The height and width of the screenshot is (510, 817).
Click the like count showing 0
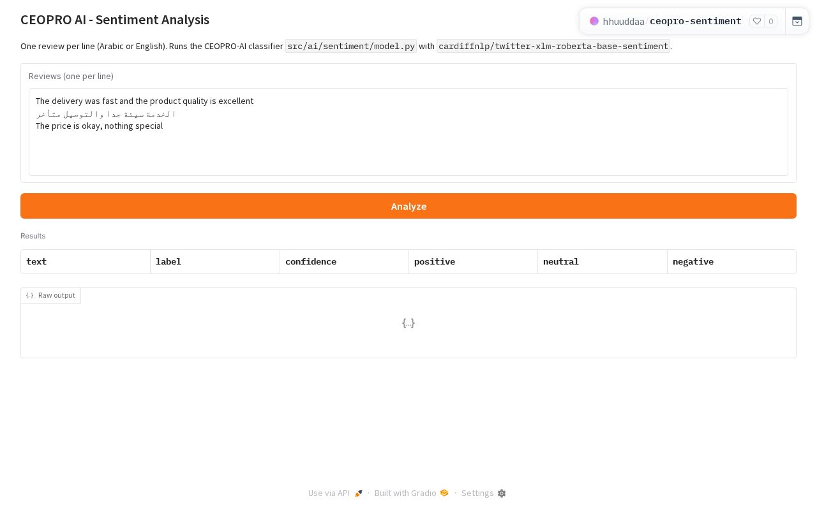[771, 21]
